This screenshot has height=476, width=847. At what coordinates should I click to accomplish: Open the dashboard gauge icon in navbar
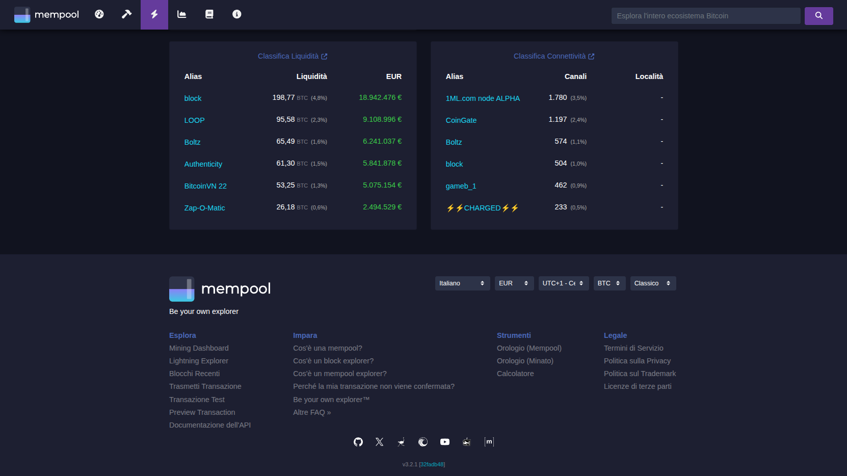point(99,14)
